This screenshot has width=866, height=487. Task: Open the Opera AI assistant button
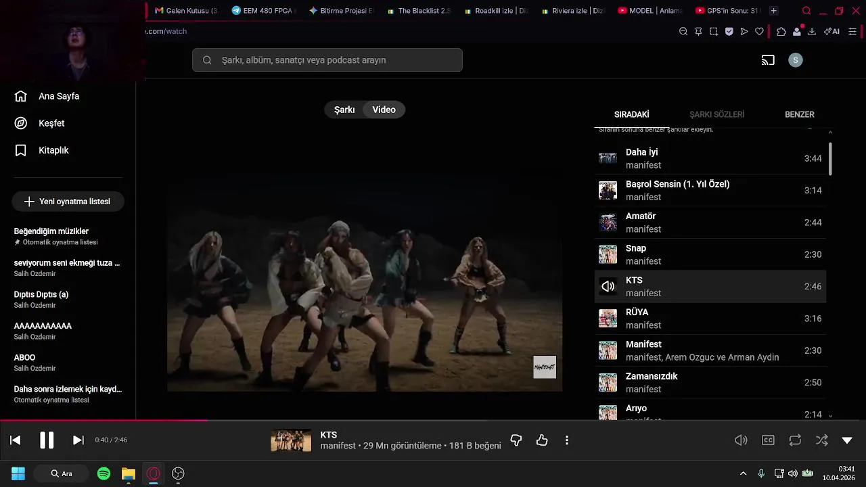(832, 31)
